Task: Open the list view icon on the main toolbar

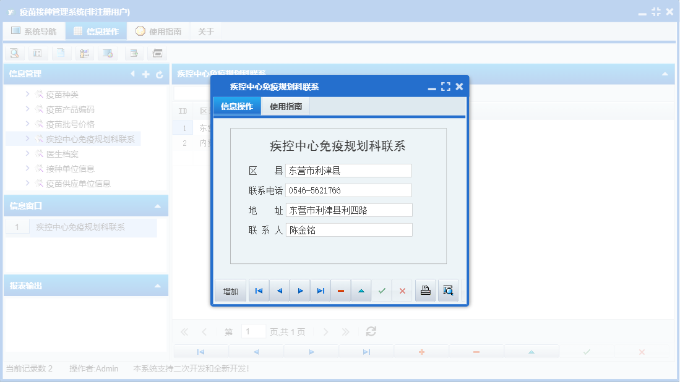Action: point(38,53)
